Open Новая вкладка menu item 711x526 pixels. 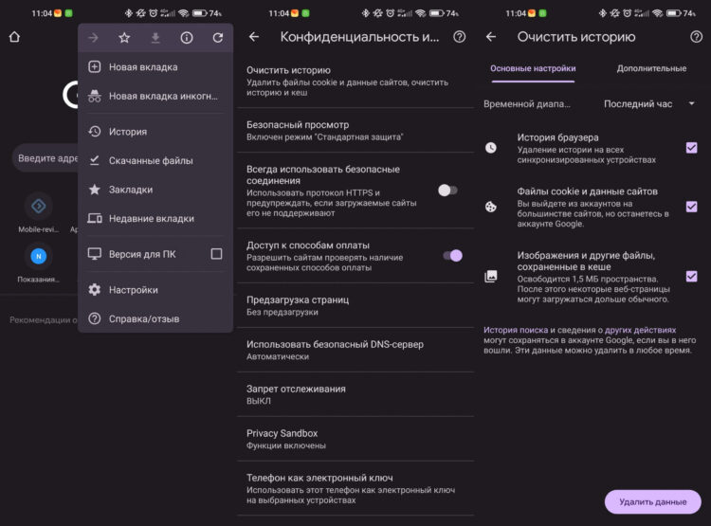coord(155,67)
